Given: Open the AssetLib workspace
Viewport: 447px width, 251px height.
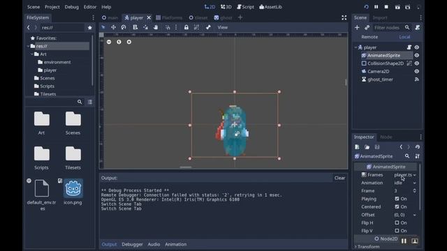Looking at the screenshot, I should coord(270,7).
